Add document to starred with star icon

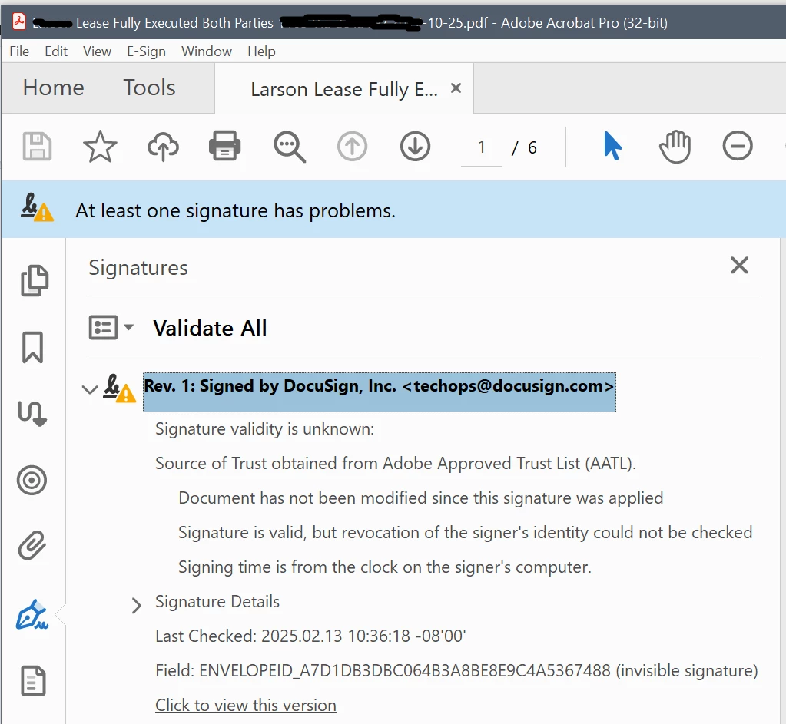pos(100,147)
